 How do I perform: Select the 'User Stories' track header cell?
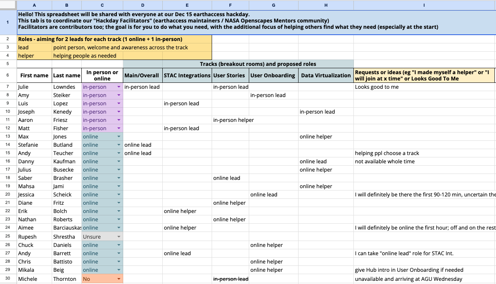pos(230,75)
